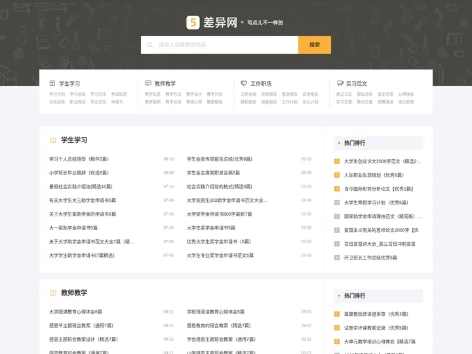Open hot-ranked 环卫班长工作总结优秀5篇
Image resolution: width=472 pixels, height=354 pixels.
(370, 258)
